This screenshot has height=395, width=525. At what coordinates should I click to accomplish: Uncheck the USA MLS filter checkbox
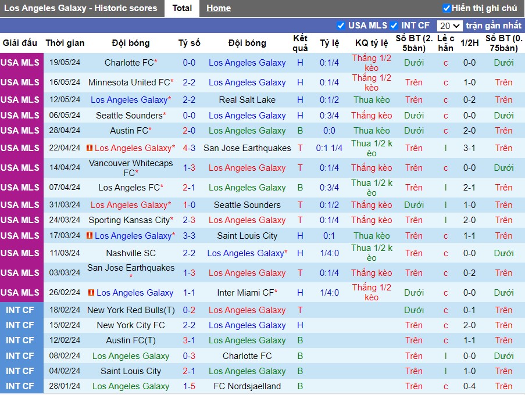pyautogui.click(x=341, y=26)
